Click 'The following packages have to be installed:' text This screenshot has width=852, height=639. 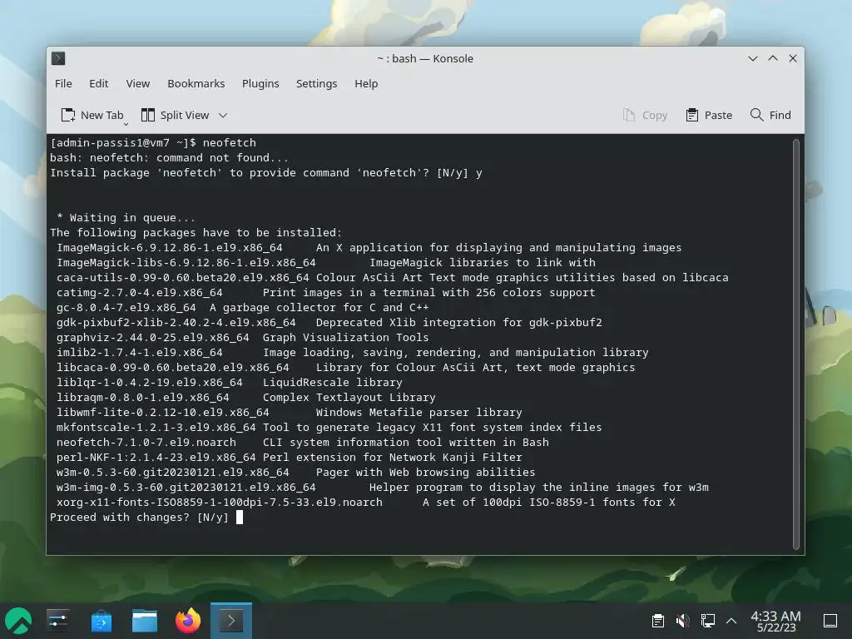pos(196,233)
